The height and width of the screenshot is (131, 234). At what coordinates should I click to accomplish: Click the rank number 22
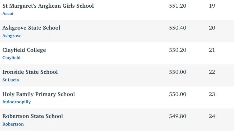(x=212, y=72)
